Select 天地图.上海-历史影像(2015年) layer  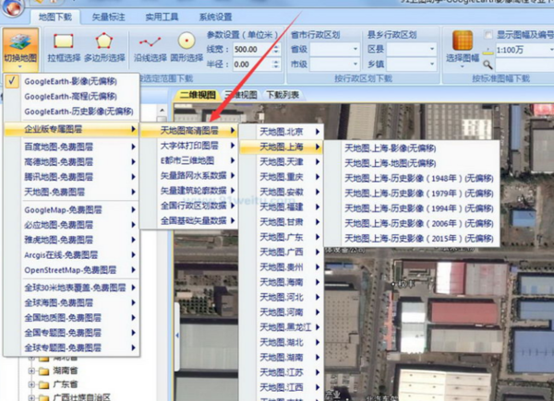click(x=412, y=239)
